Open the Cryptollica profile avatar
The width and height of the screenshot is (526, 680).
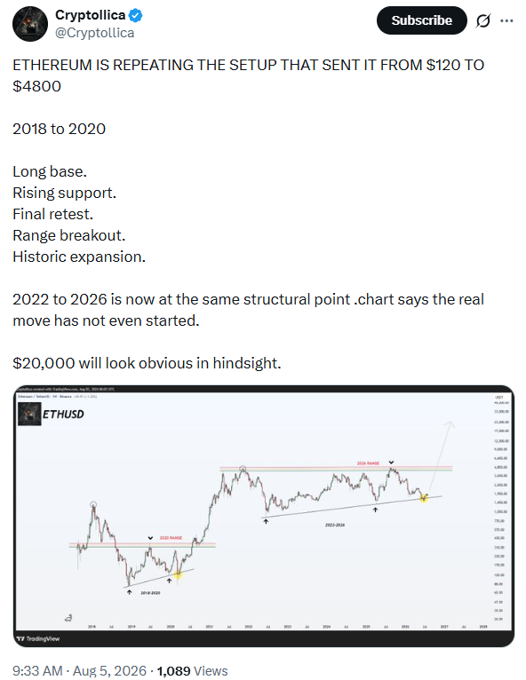point(30,23)
